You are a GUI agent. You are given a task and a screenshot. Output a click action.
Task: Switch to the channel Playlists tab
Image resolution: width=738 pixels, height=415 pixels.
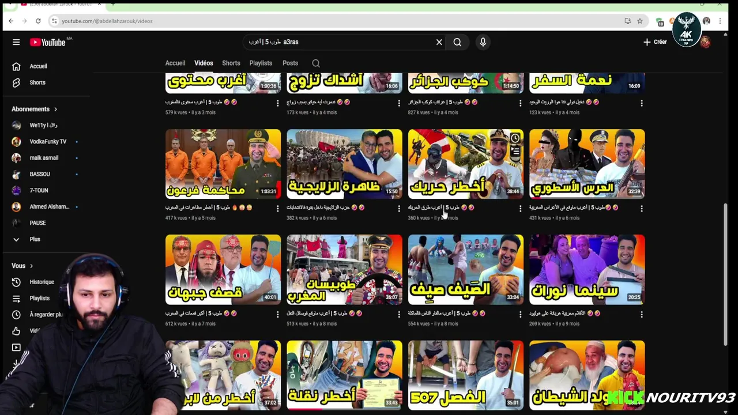pyautogui.click(x=261, y=63)
